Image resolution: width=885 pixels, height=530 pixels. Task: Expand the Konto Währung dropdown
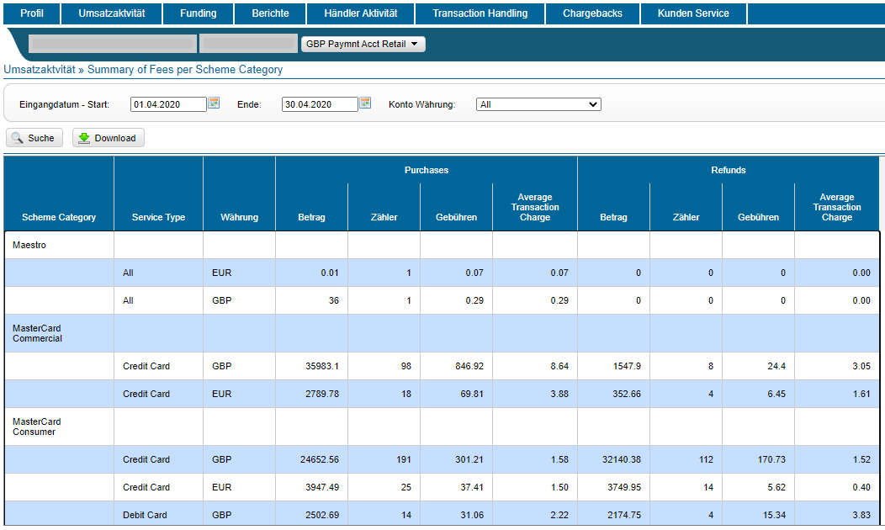click(538, 104)
